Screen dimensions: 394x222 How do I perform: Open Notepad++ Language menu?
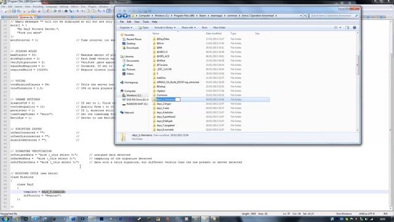click(51, 7)
